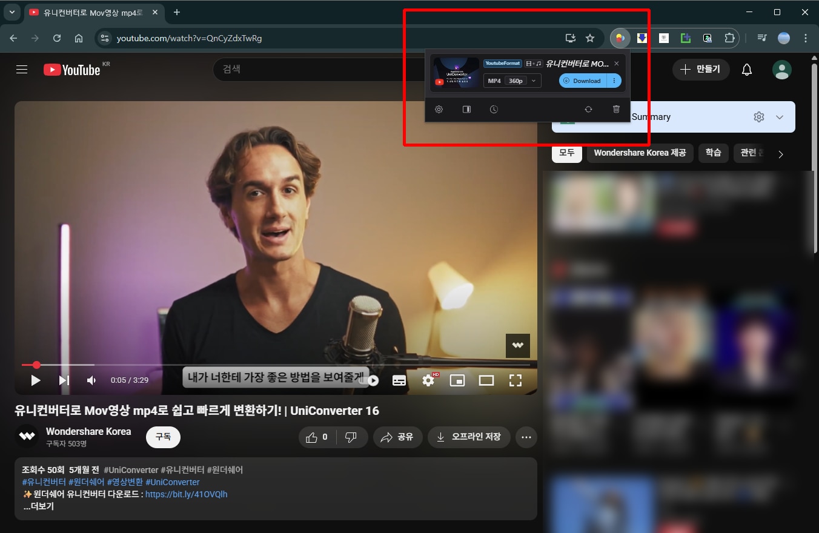Open YouTube hamburger guide menu

click(x=22, y=70)
